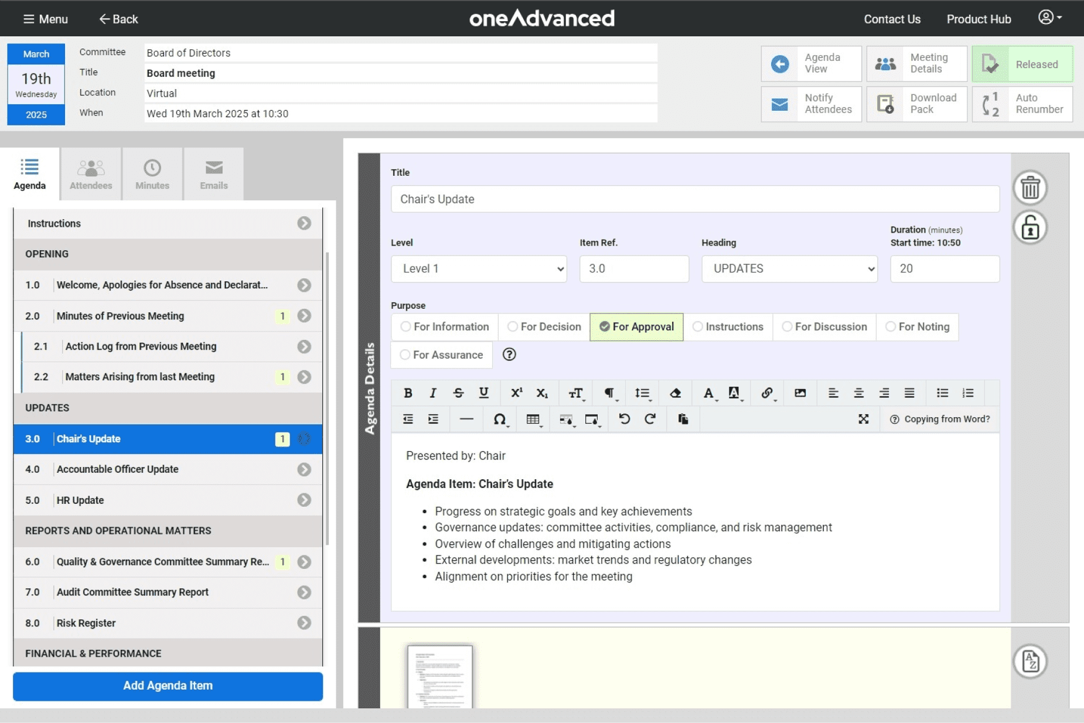The image size is (1084, 723).
Task: Open the user account menu dropdown
Action: [1049, 18]
